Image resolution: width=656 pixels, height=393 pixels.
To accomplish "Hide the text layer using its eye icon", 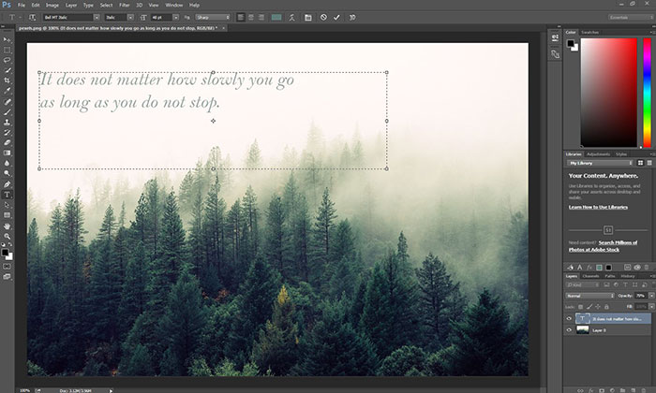I will click(x=569, y=317).
